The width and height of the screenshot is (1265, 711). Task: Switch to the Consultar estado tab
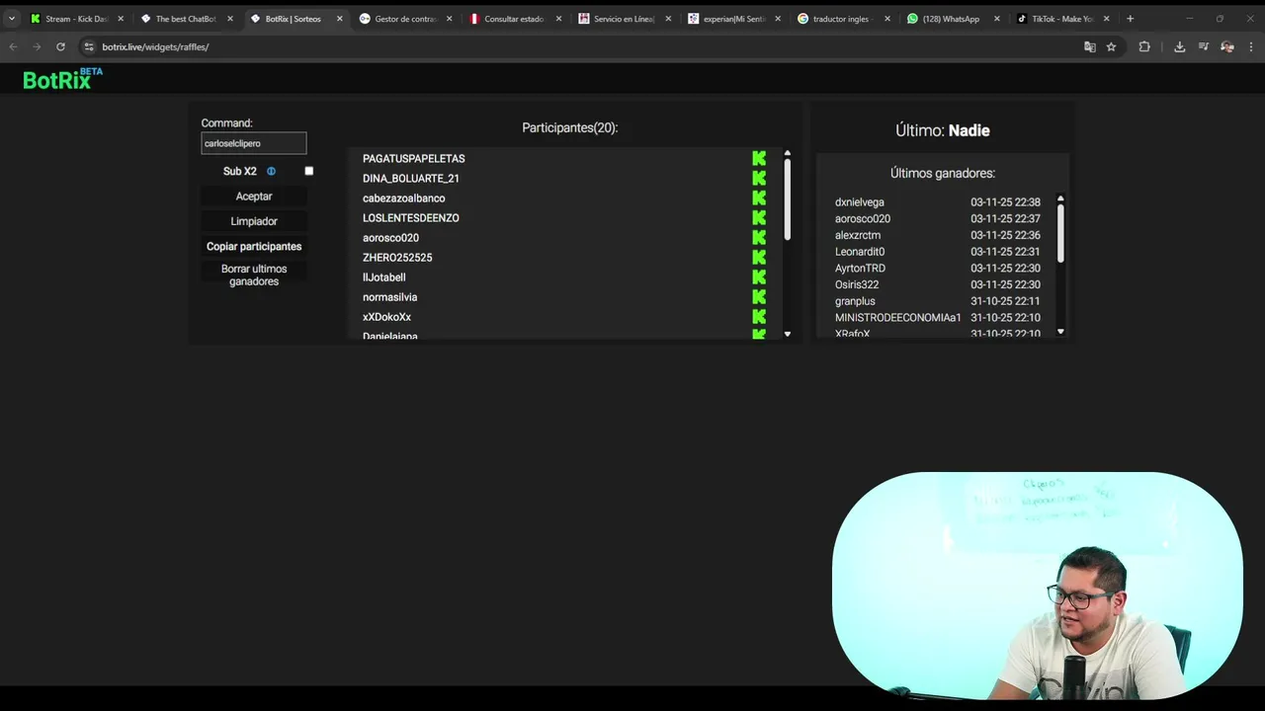[x=514, y=19]
